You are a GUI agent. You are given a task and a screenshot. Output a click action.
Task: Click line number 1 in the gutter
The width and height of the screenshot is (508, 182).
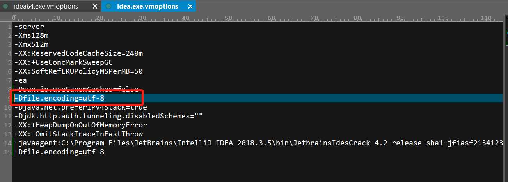click(9, 27)
